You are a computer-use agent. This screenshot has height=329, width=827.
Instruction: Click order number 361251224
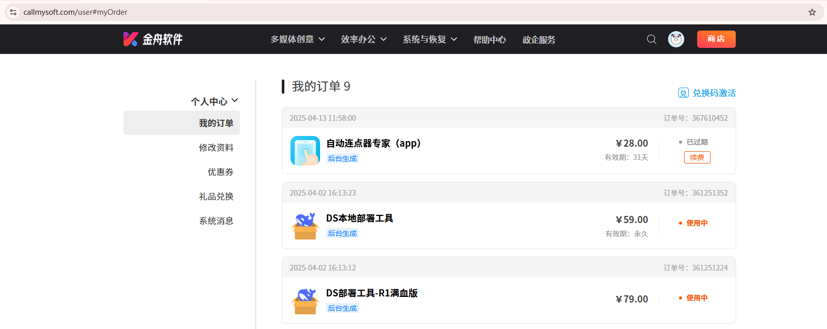696,267
